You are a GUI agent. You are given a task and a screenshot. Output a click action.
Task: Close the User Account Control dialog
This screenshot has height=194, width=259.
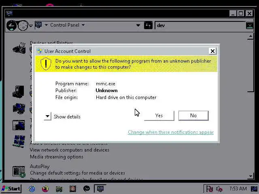212,51
